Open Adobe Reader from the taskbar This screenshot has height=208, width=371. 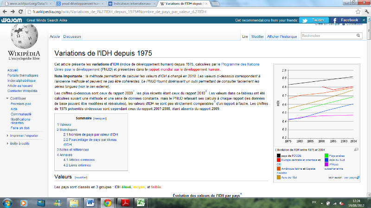tap(125, 202)
